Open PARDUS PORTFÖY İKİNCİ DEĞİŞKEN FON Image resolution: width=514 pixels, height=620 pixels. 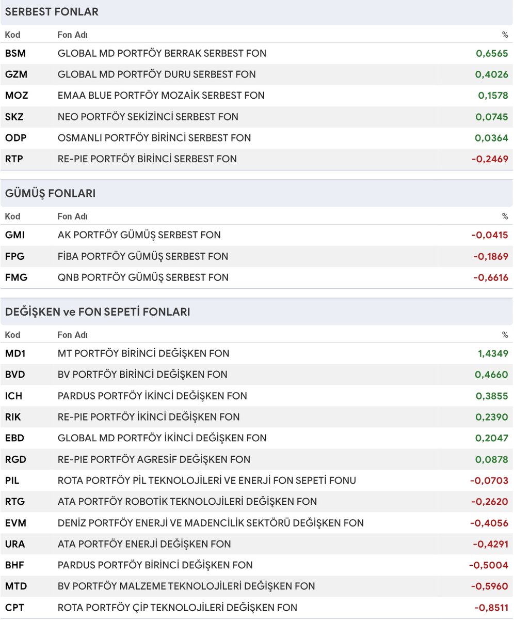coord(152,396)
